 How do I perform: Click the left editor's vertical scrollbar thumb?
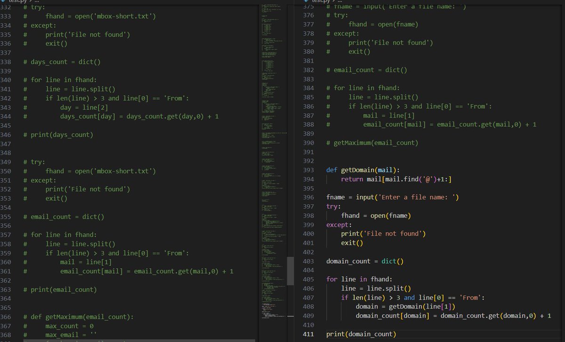click(291, 271)
